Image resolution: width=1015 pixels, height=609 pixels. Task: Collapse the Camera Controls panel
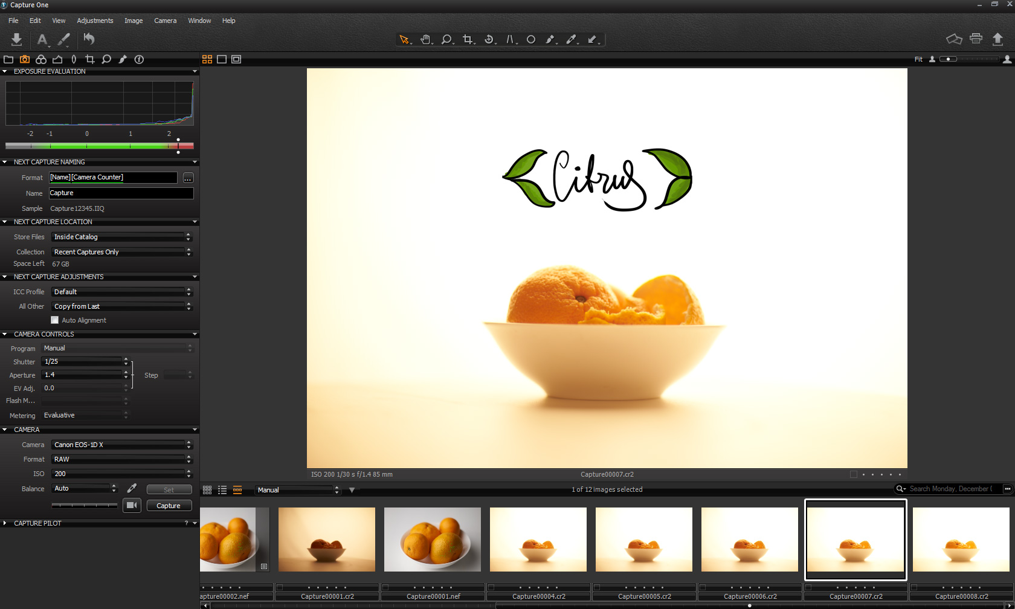click(5, 334)
